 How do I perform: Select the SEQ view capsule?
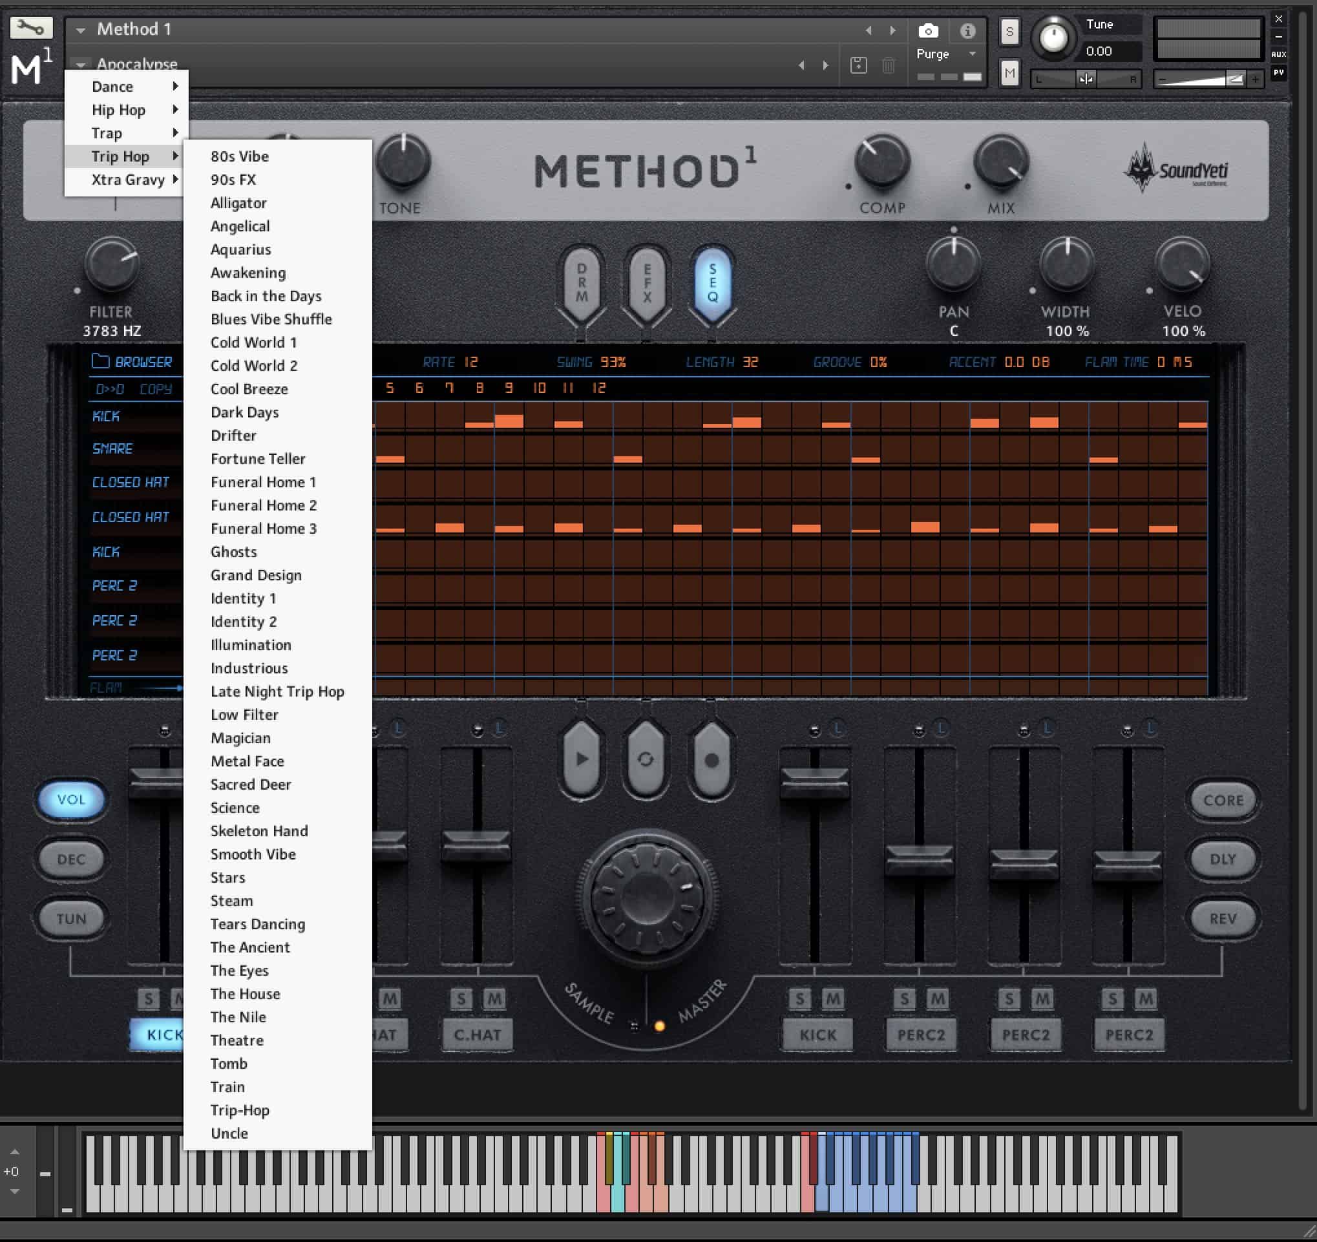712,283
